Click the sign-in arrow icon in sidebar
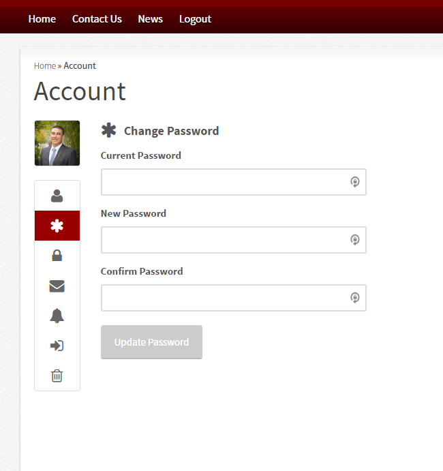This screenshot has width=443, height=471. [57, 346]
